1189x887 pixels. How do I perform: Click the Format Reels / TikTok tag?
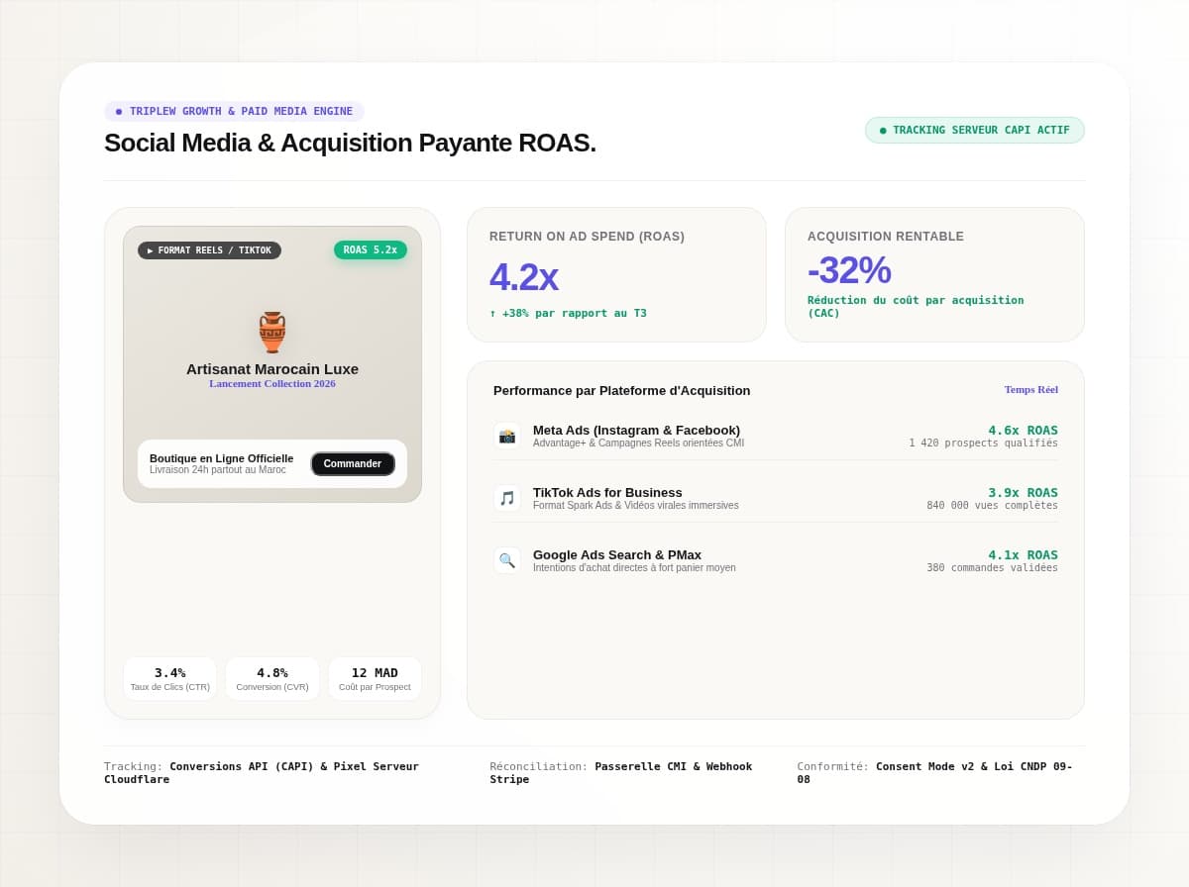(x=209, y=250)
